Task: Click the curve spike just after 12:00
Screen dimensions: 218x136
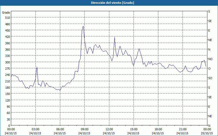Action: (x=114, y=37)
